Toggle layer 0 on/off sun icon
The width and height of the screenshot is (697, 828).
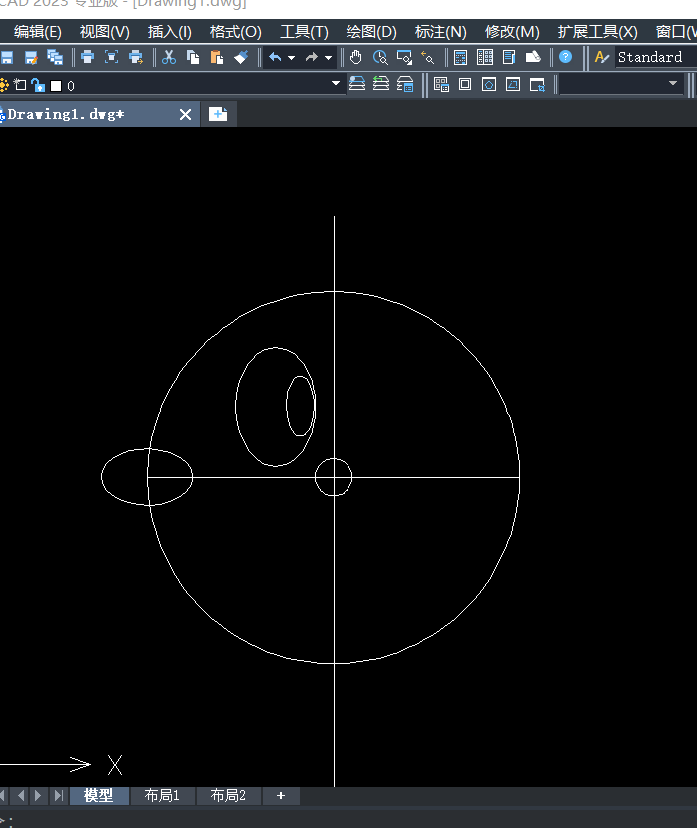4,85
